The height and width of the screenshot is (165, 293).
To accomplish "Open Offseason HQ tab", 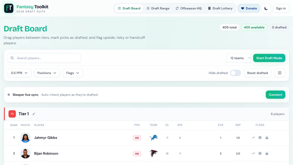I will click(x=189, y=8).
